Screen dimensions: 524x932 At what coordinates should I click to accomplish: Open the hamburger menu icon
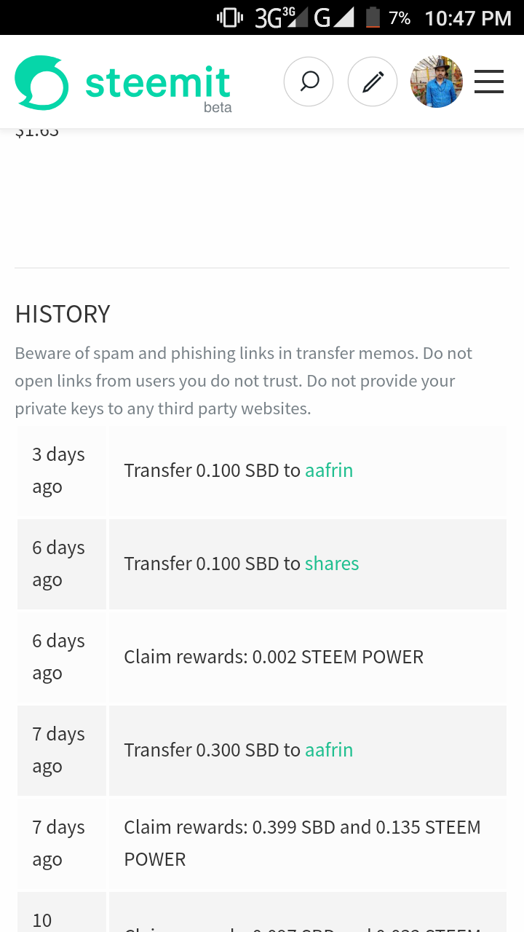489,82
